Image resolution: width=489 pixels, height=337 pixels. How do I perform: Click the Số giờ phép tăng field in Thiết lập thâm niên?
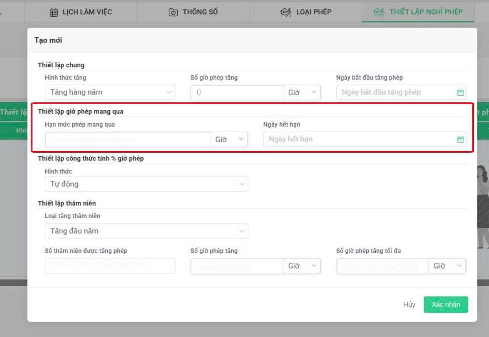click(237, 266)
